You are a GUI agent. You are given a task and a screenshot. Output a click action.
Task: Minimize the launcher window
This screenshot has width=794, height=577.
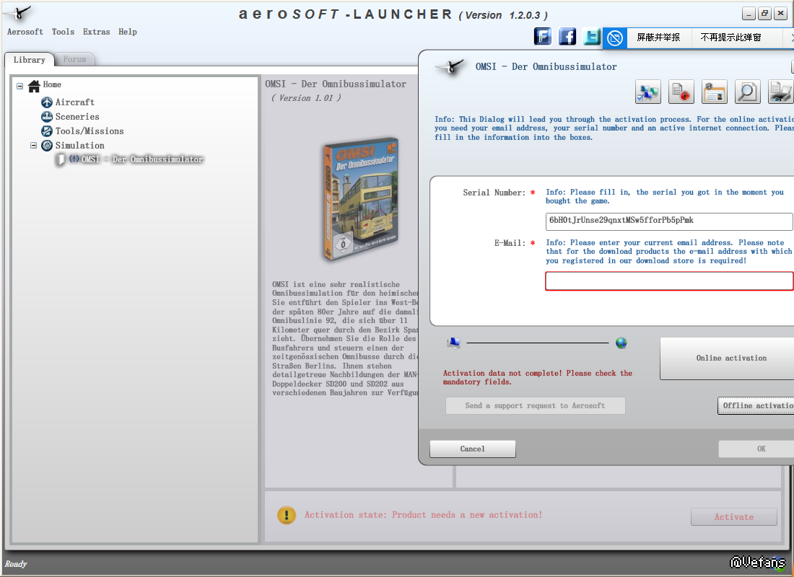pos(749,14)
